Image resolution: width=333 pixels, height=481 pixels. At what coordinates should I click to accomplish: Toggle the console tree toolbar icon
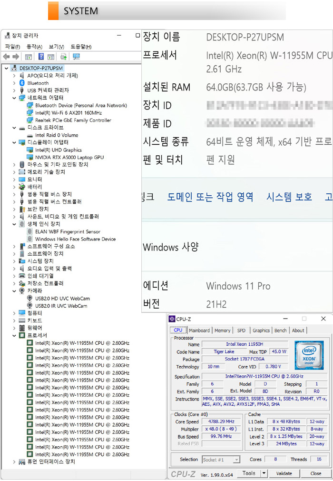[28, 57]
